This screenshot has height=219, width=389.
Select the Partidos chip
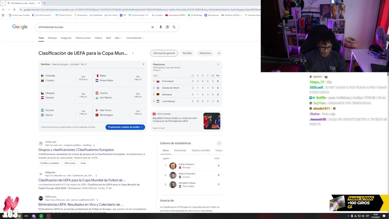[x=187, y=53]
